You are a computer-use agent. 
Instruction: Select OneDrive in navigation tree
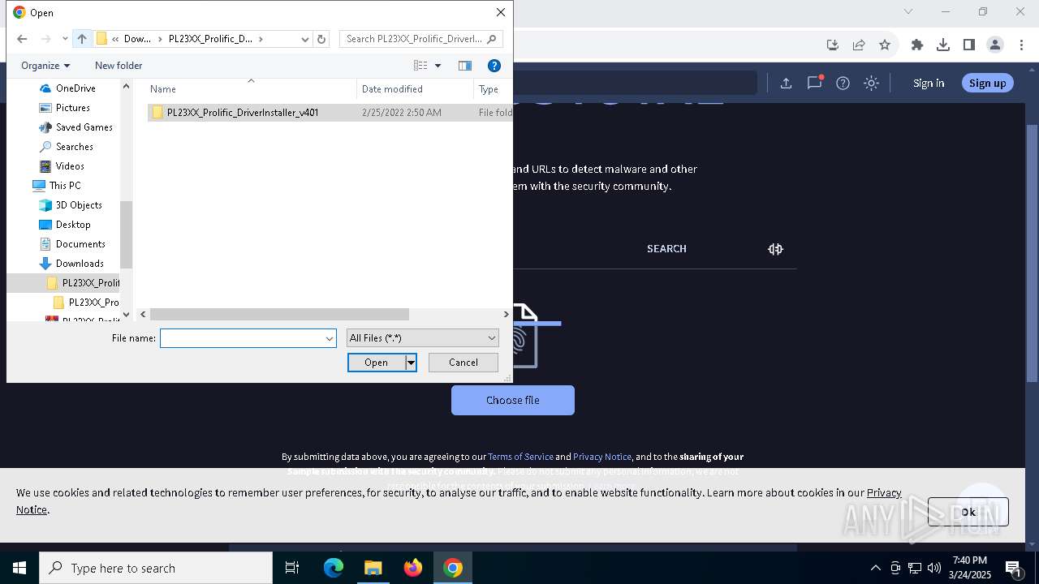[x=75, y=88]
